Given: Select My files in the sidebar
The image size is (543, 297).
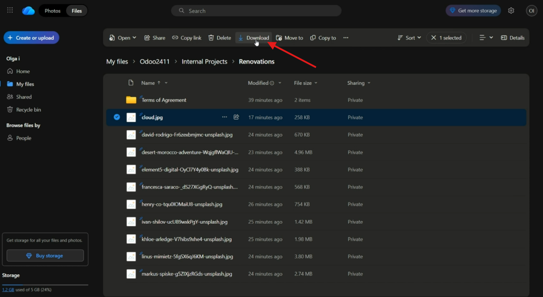Looking at the screenshot, I should pos(25,84).
